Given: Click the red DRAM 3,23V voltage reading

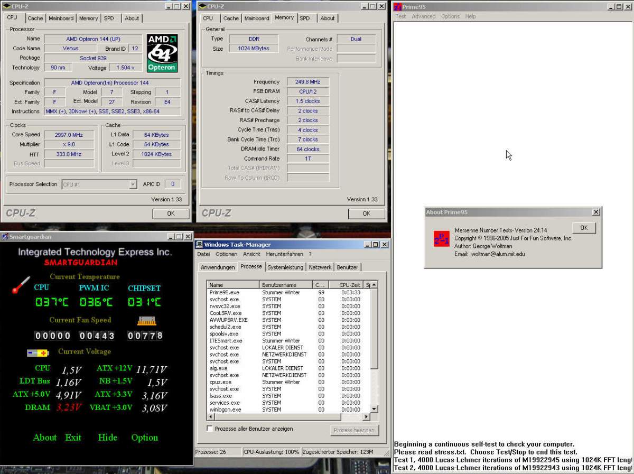Looking at the screenshot, I should [69, 407].
